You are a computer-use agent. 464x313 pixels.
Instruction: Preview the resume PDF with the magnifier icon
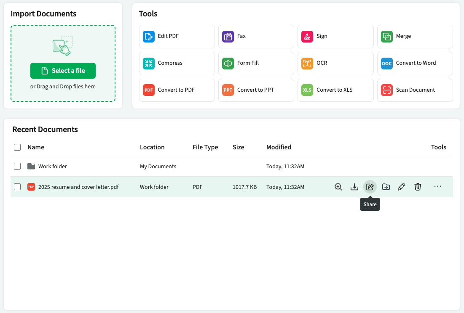point(338,187)
